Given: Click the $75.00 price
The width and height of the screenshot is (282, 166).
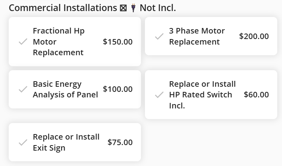Looking at the screenshot, I should tap(120, 142).
